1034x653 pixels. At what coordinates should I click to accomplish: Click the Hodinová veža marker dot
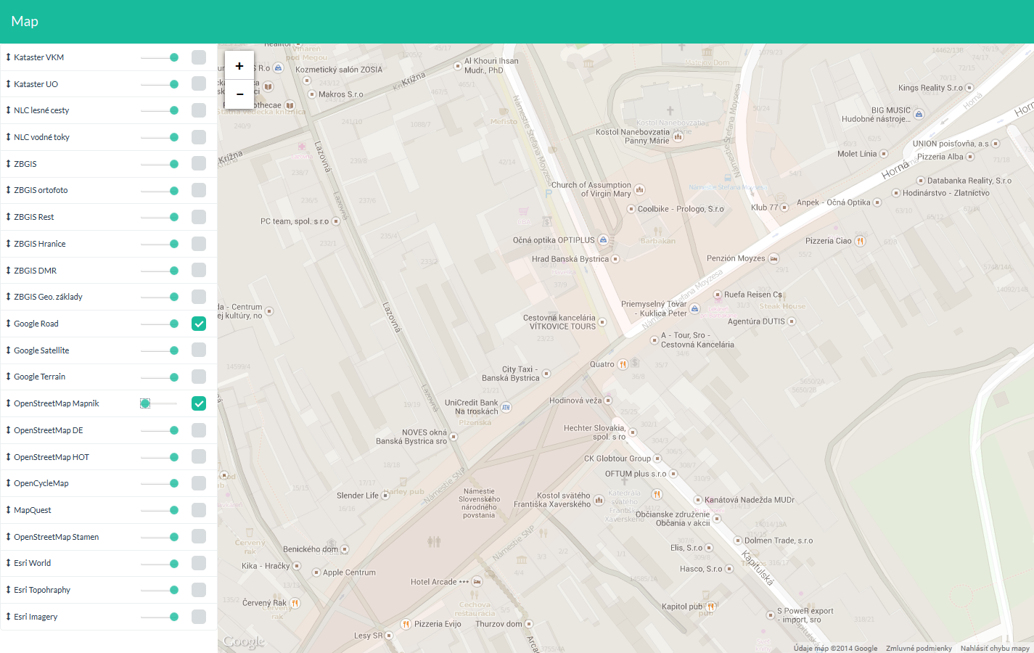608,401
